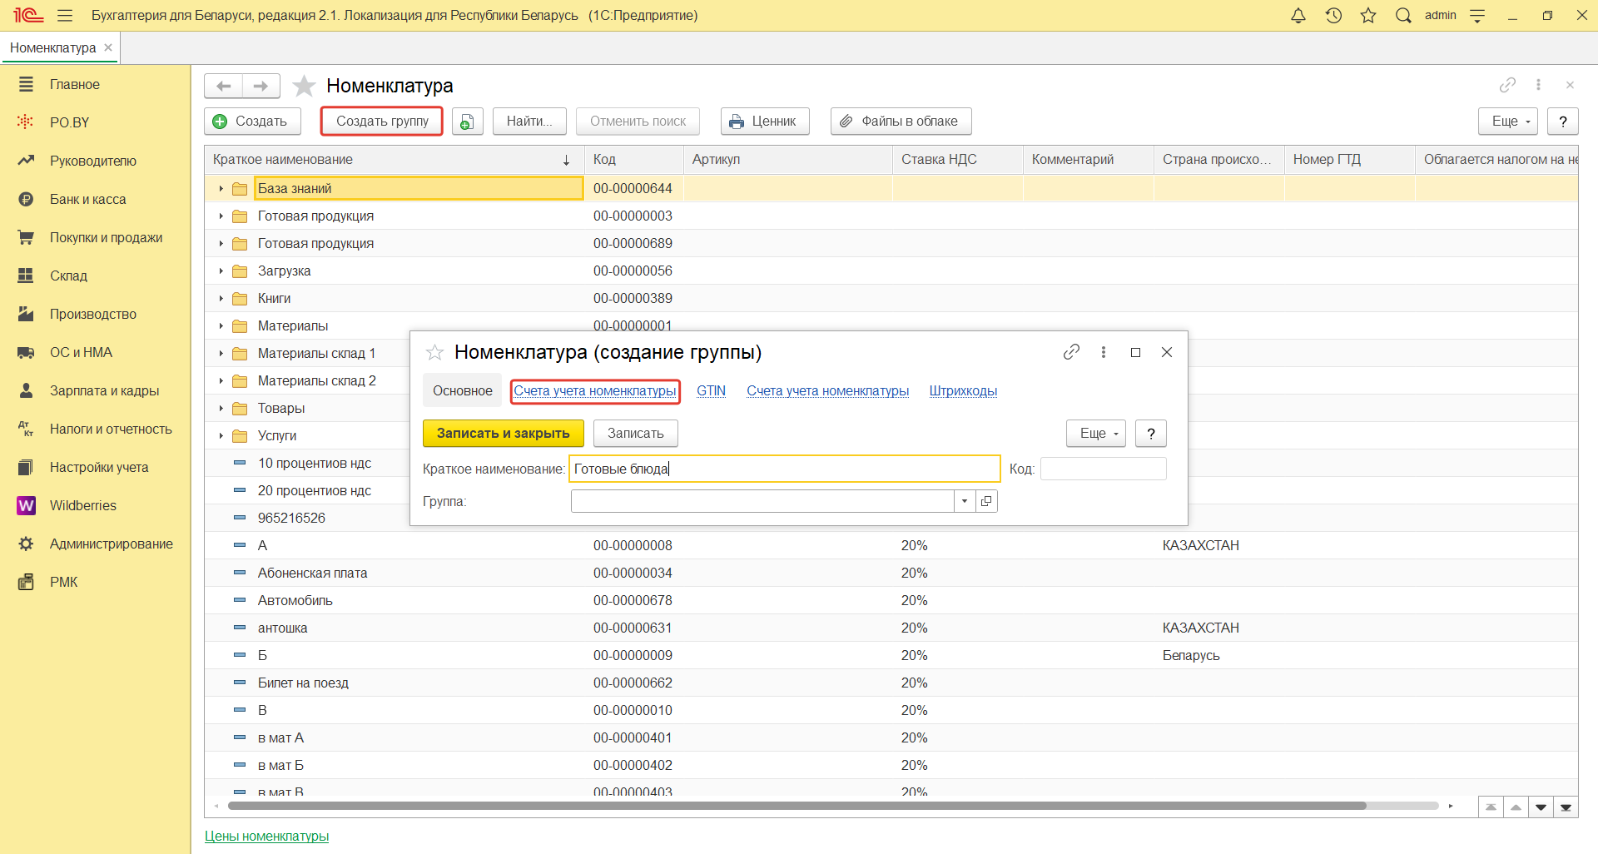
Task: Click the Код input field
Action: click(1103, 469)
